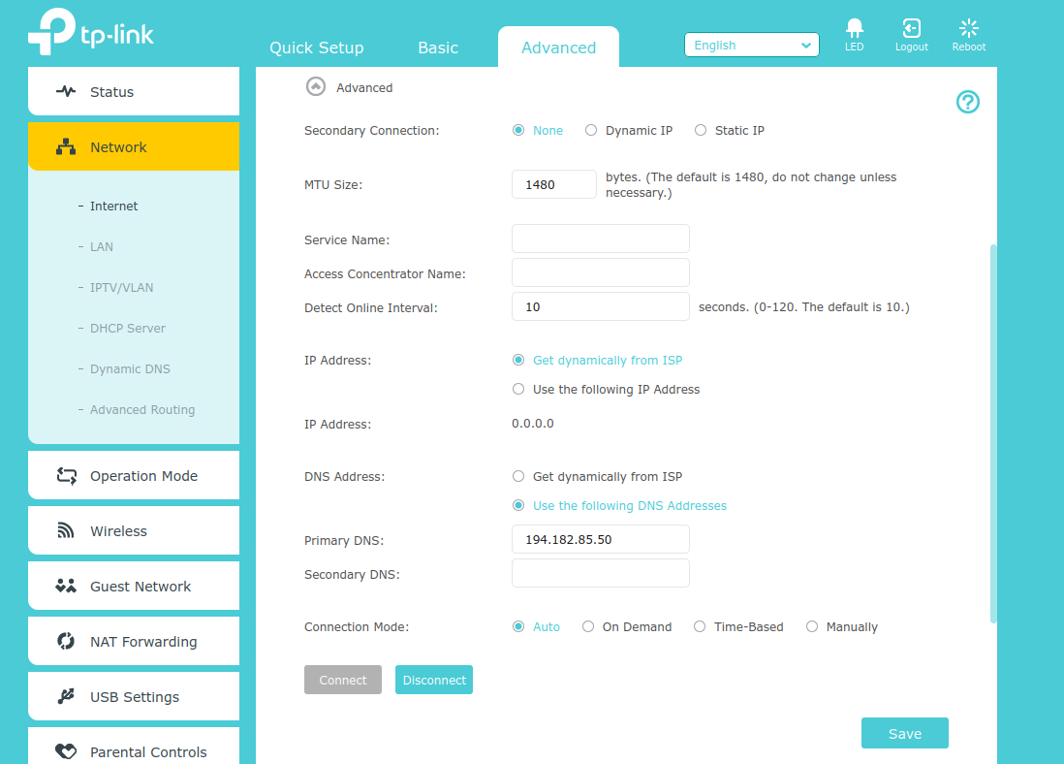The image size is (1064, 764).
Task: Select Static IP secondary connection
Action: [701, 131]
